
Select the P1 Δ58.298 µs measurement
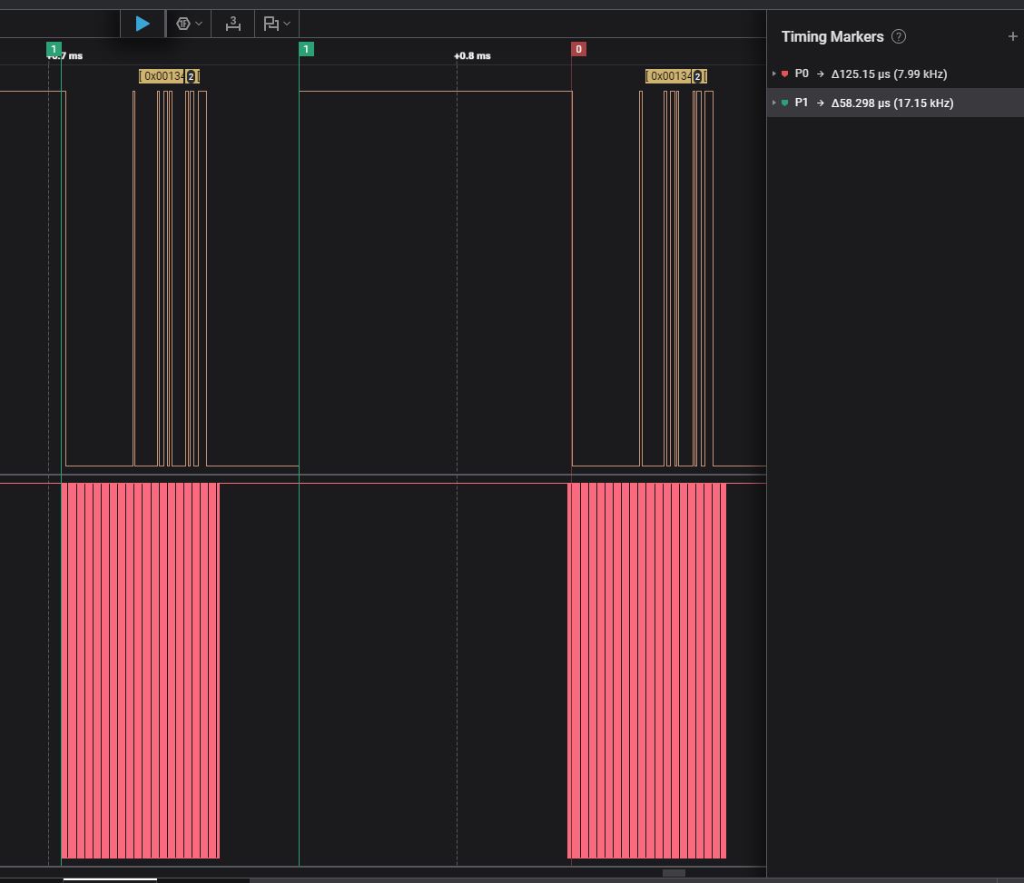pos(891,103)
